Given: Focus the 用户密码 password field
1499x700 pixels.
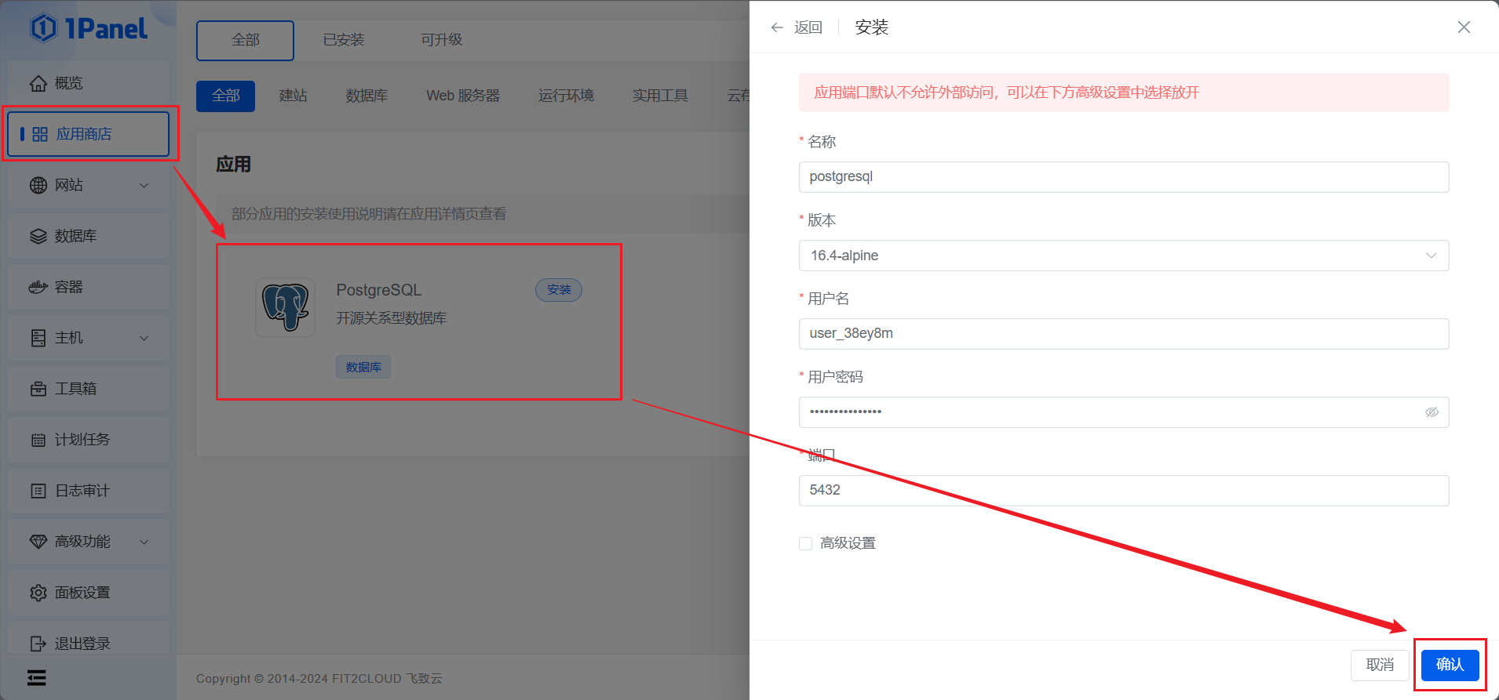Looking at the screenshot, I should [x=1124, y=412].
